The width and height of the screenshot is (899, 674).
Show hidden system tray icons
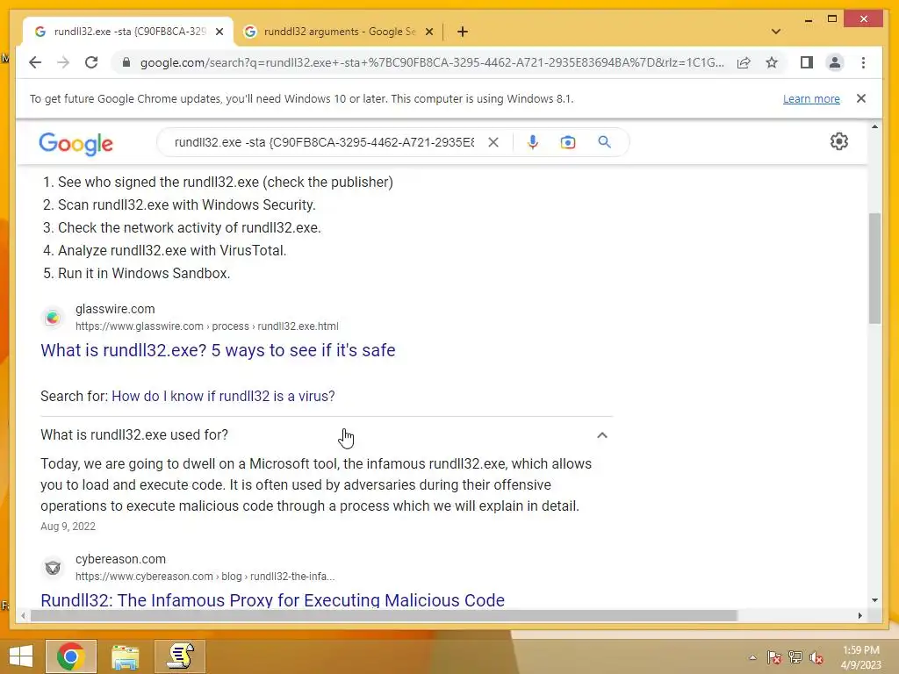point(752,657)
